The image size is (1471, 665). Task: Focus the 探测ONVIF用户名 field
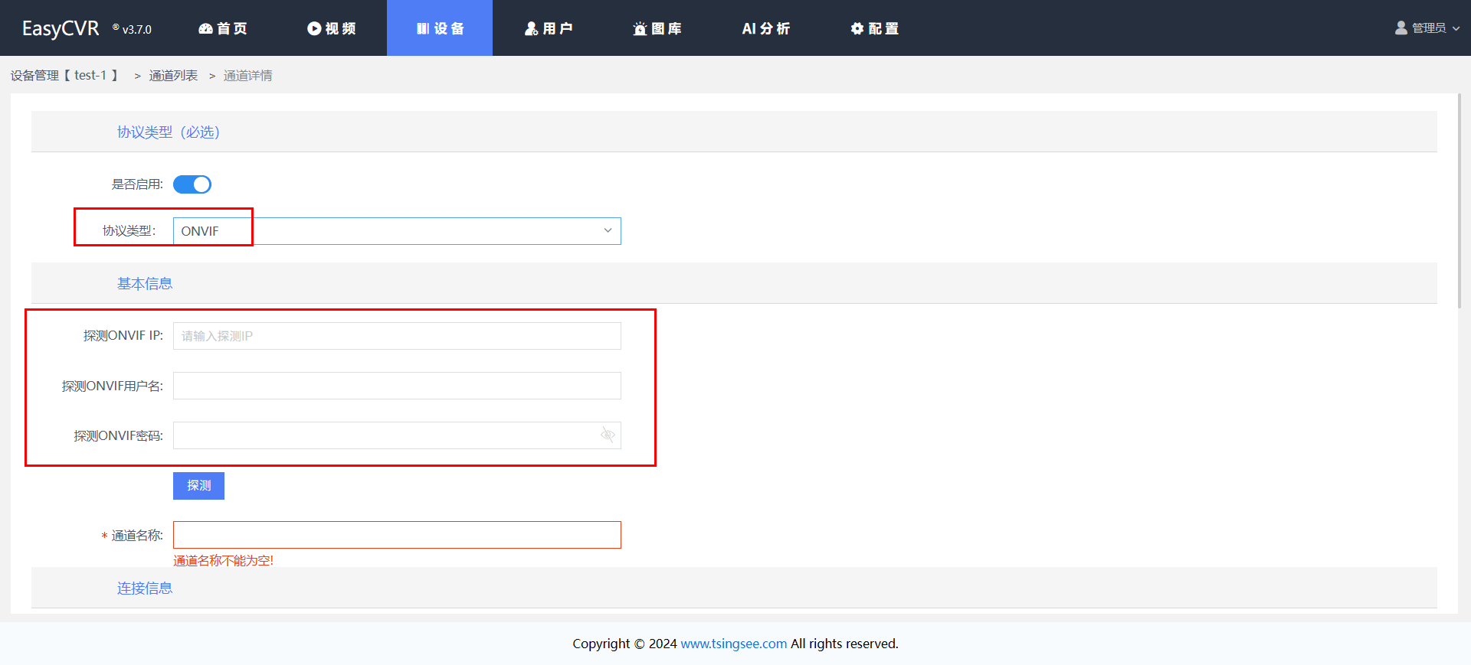coord(397,386)
